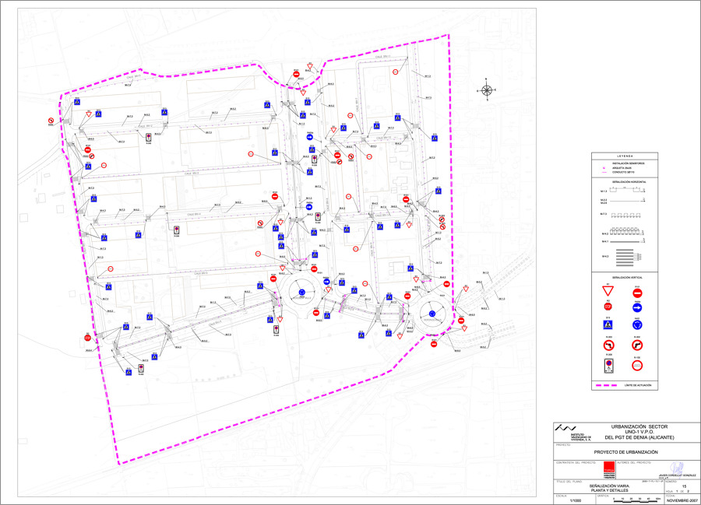Click the R-100 circular sign in the legend
Viewport: 701px width, 505px height.
point(637,365)
